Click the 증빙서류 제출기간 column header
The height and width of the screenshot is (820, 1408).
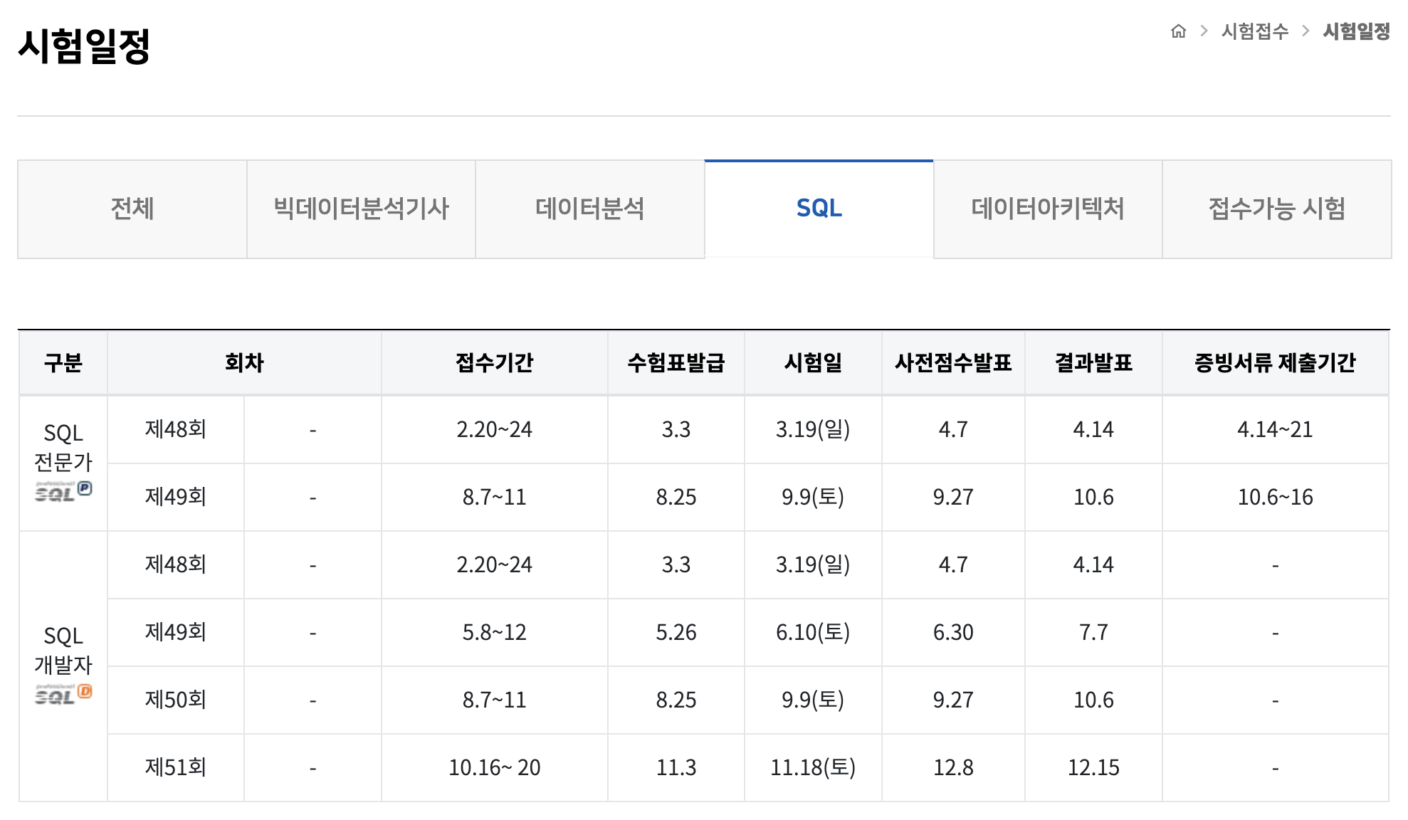1274,363
